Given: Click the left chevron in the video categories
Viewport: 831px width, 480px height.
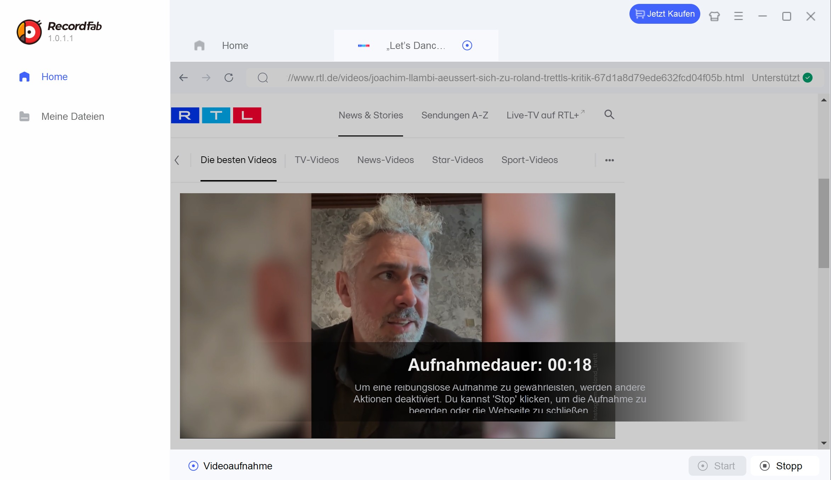Looking at the screenshot, I should 177,160.
